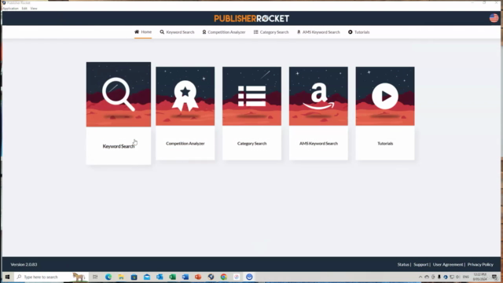
Task: Open Outlook from the taskbar
Action: pyautogui.click(x=160, y=277)
